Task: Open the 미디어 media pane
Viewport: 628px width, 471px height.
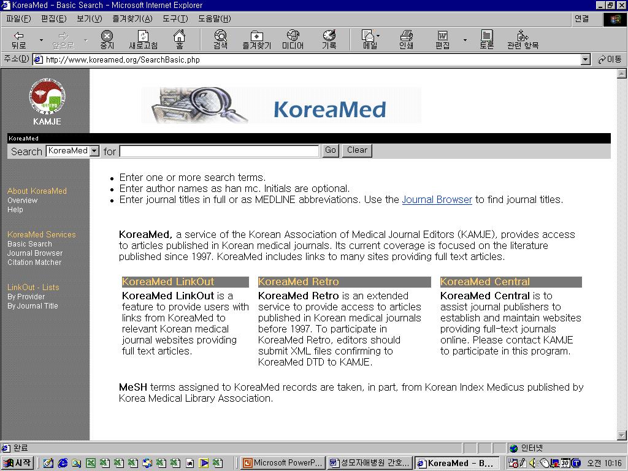Action: point(293,40)
